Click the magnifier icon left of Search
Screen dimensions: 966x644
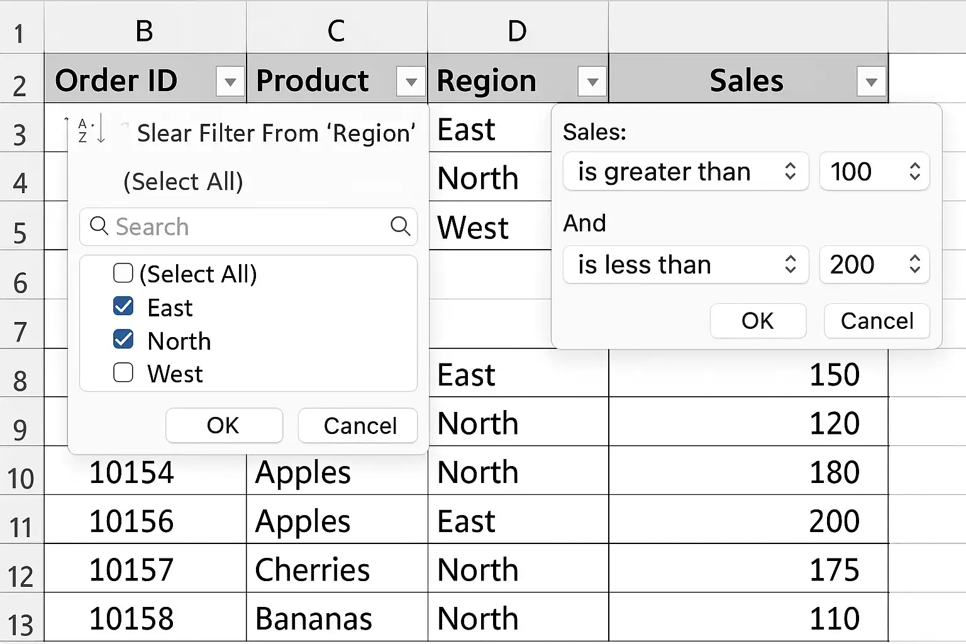tap(99, 226)
